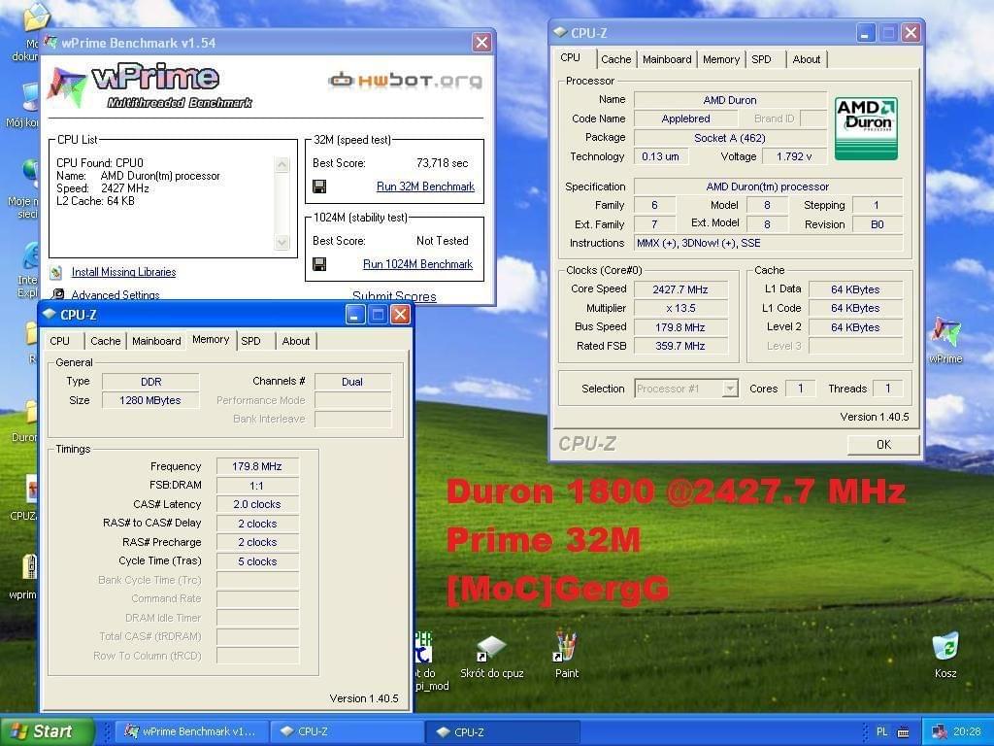The width and height of the screenshot is (994, 746).
Task: Minimize the right CPU-Z processor window
Action: pyautogui.click(x=866, y=32)
